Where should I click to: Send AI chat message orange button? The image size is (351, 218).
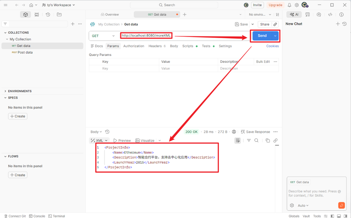(341, 205)
